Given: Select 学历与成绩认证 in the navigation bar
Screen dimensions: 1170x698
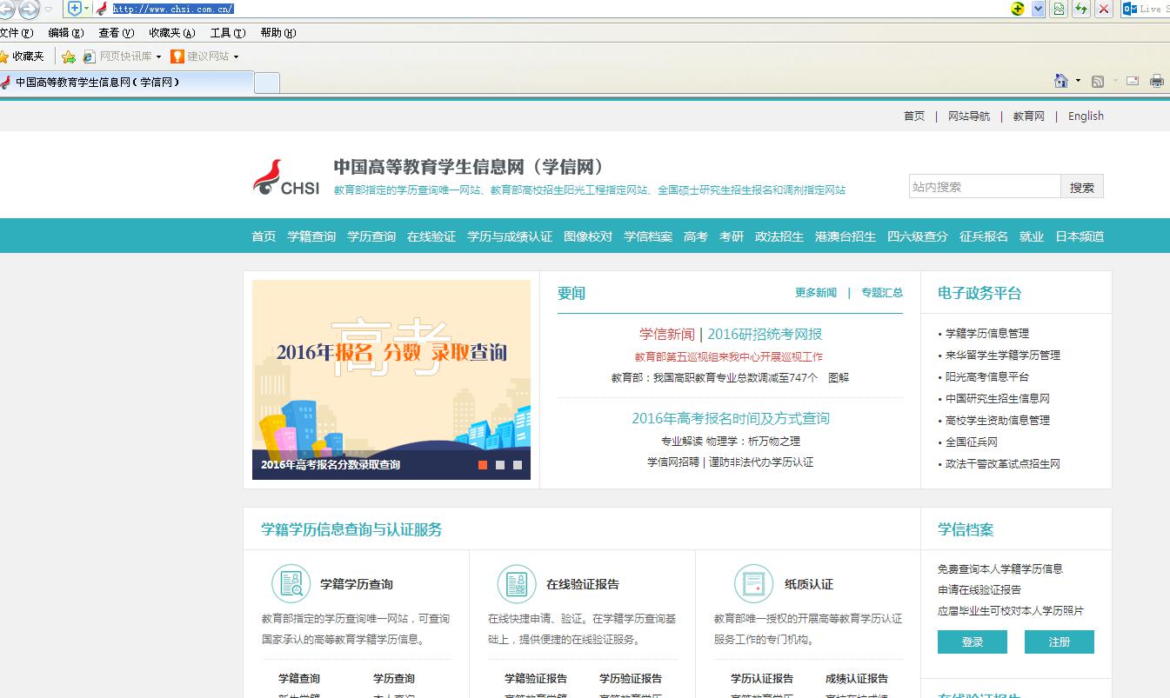Looking at the screenshot, I should coord(510,236).
